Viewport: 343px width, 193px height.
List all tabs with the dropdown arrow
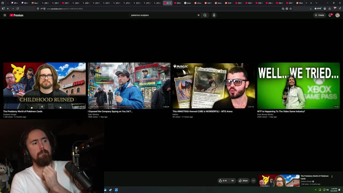click(x=316, y=3)
